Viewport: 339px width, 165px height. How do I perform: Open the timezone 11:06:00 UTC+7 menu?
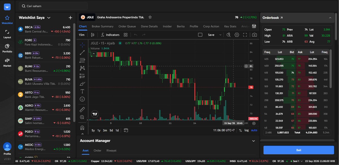click(x=224, y=130)
